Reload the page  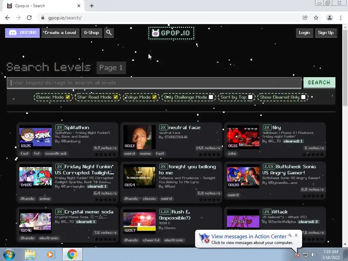click(29, 18)
